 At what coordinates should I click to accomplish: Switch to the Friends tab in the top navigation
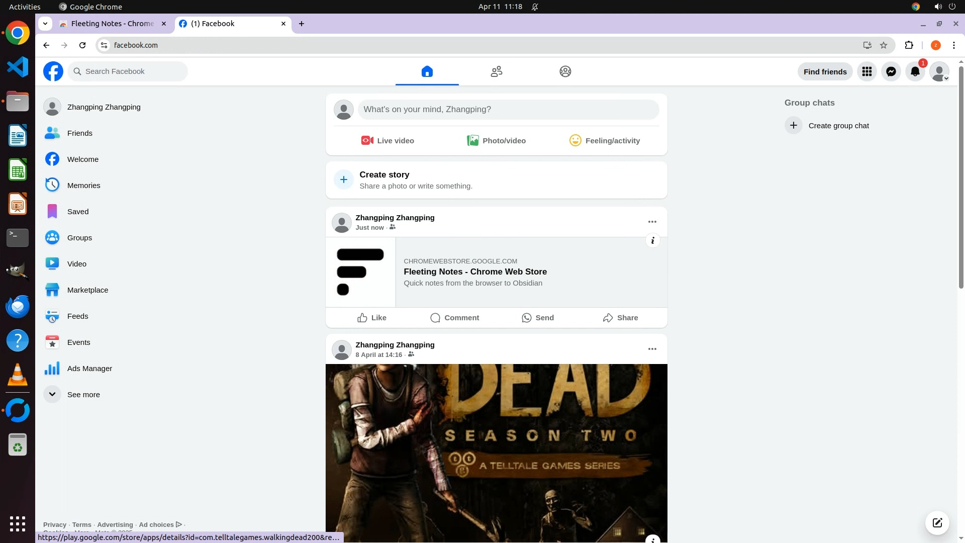pyautogui.click(x=496, y=72)
